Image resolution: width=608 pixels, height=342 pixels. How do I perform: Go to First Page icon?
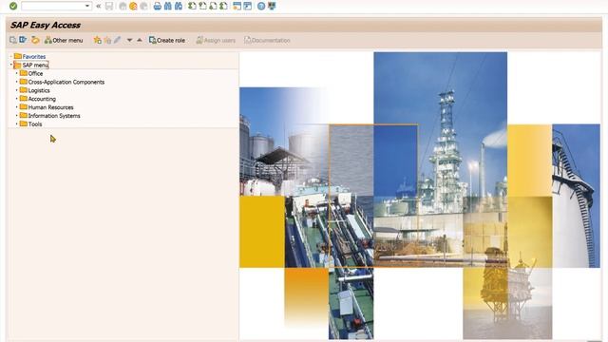click(192, 6)
